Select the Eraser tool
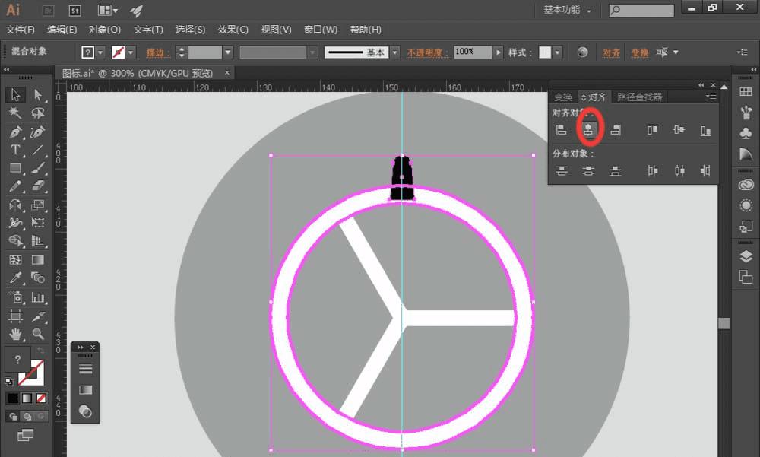The width and height of the screenshot is (760, 457). coord(38,186)
